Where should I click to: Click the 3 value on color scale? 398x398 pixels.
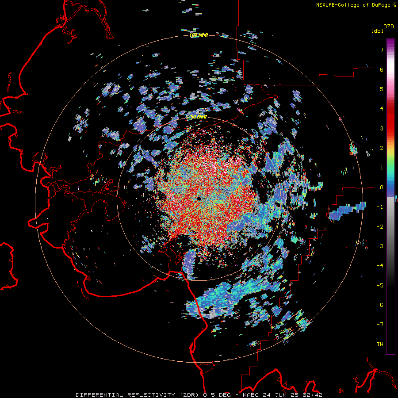(382, 128)
